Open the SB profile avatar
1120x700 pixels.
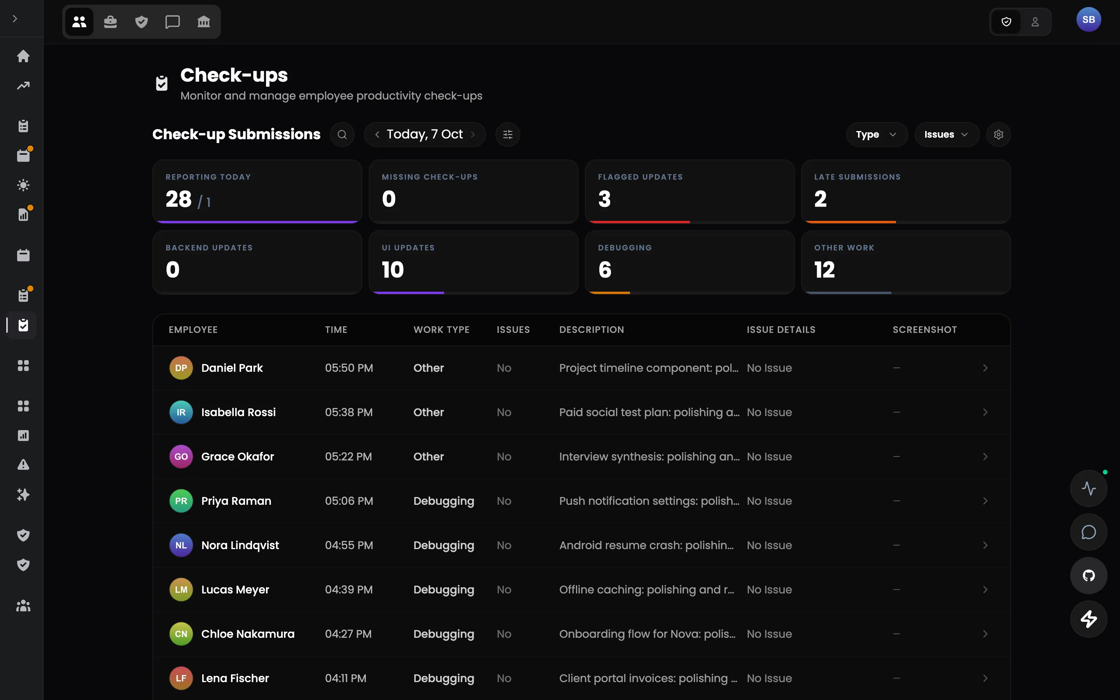1088,19
